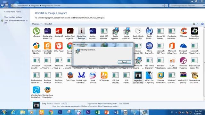The height and width of the screenshot is (115, 205).
Task: Cancel the Windows Installer dialog
Action: tap(124, 62)
